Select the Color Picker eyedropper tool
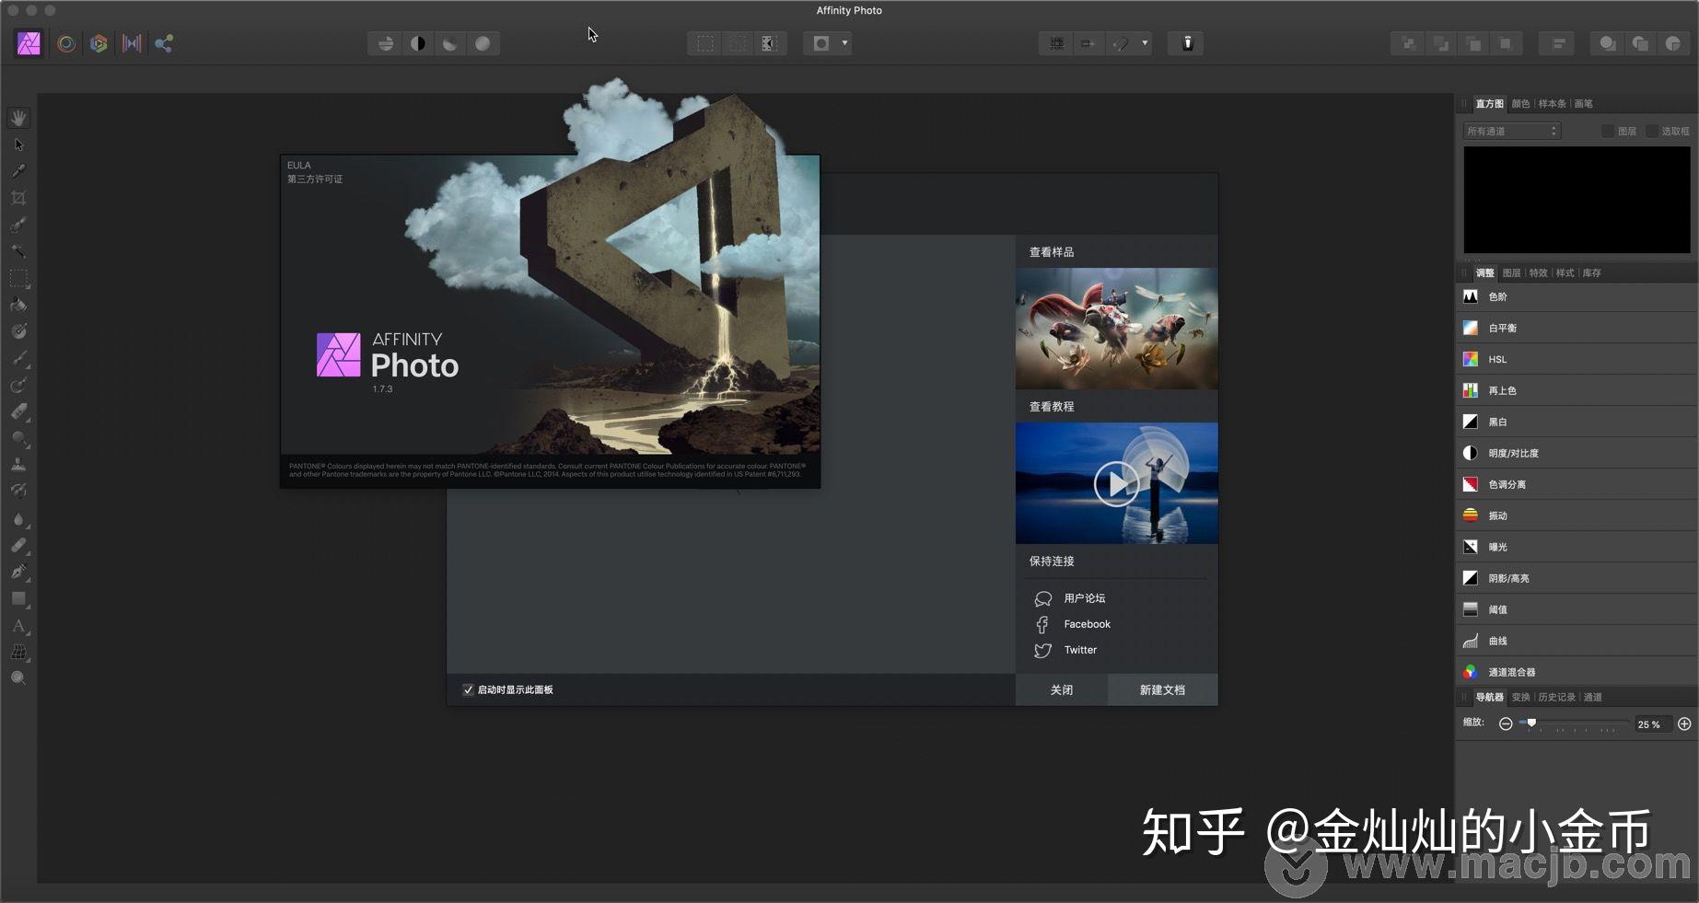Screen dimensions: 1699x903 (x=18, y=171)
